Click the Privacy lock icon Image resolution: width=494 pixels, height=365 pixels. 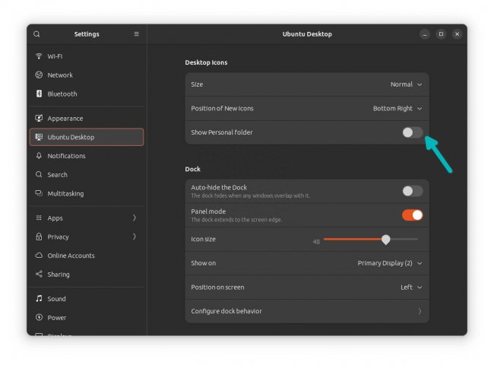39,236
